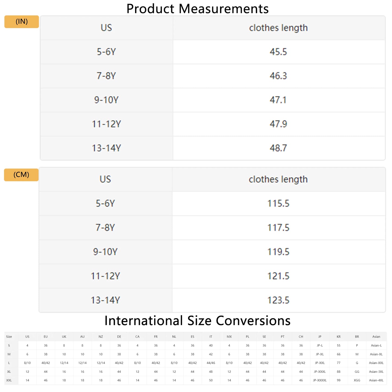This screenshot has height=392, width=392.
Task: Click the BR column header
Action: click(x=357, y=337)
